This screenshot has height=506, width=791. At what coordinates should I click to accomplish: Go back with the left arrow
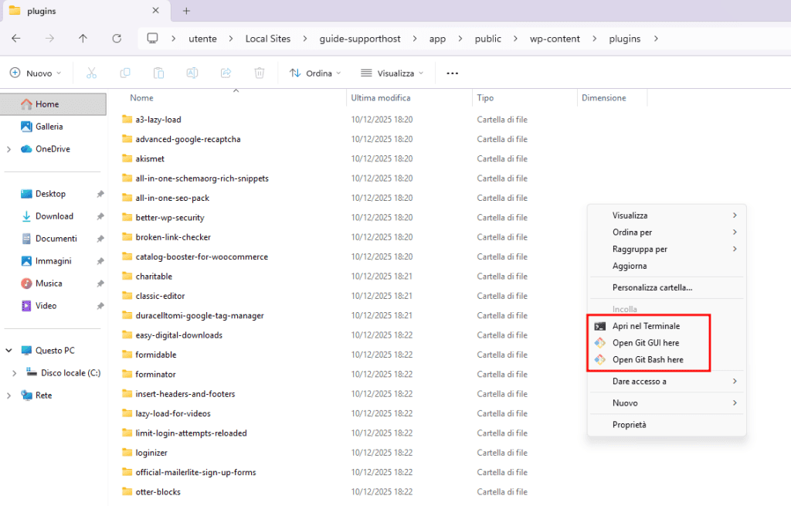pyautogui.click(x=17, y=39)
